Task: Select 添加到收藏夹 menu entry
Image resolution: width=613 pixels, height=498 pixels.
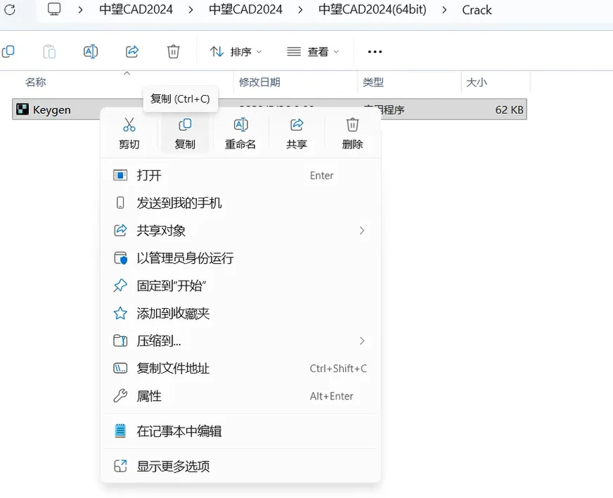Action: pos(240,313)
